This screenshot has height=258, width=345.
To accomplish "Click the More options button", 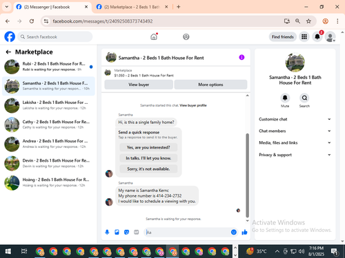I will (x=210, y=85).
